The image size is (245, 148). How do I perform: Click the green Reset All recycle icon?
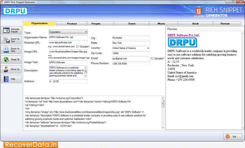coord(6,59)
